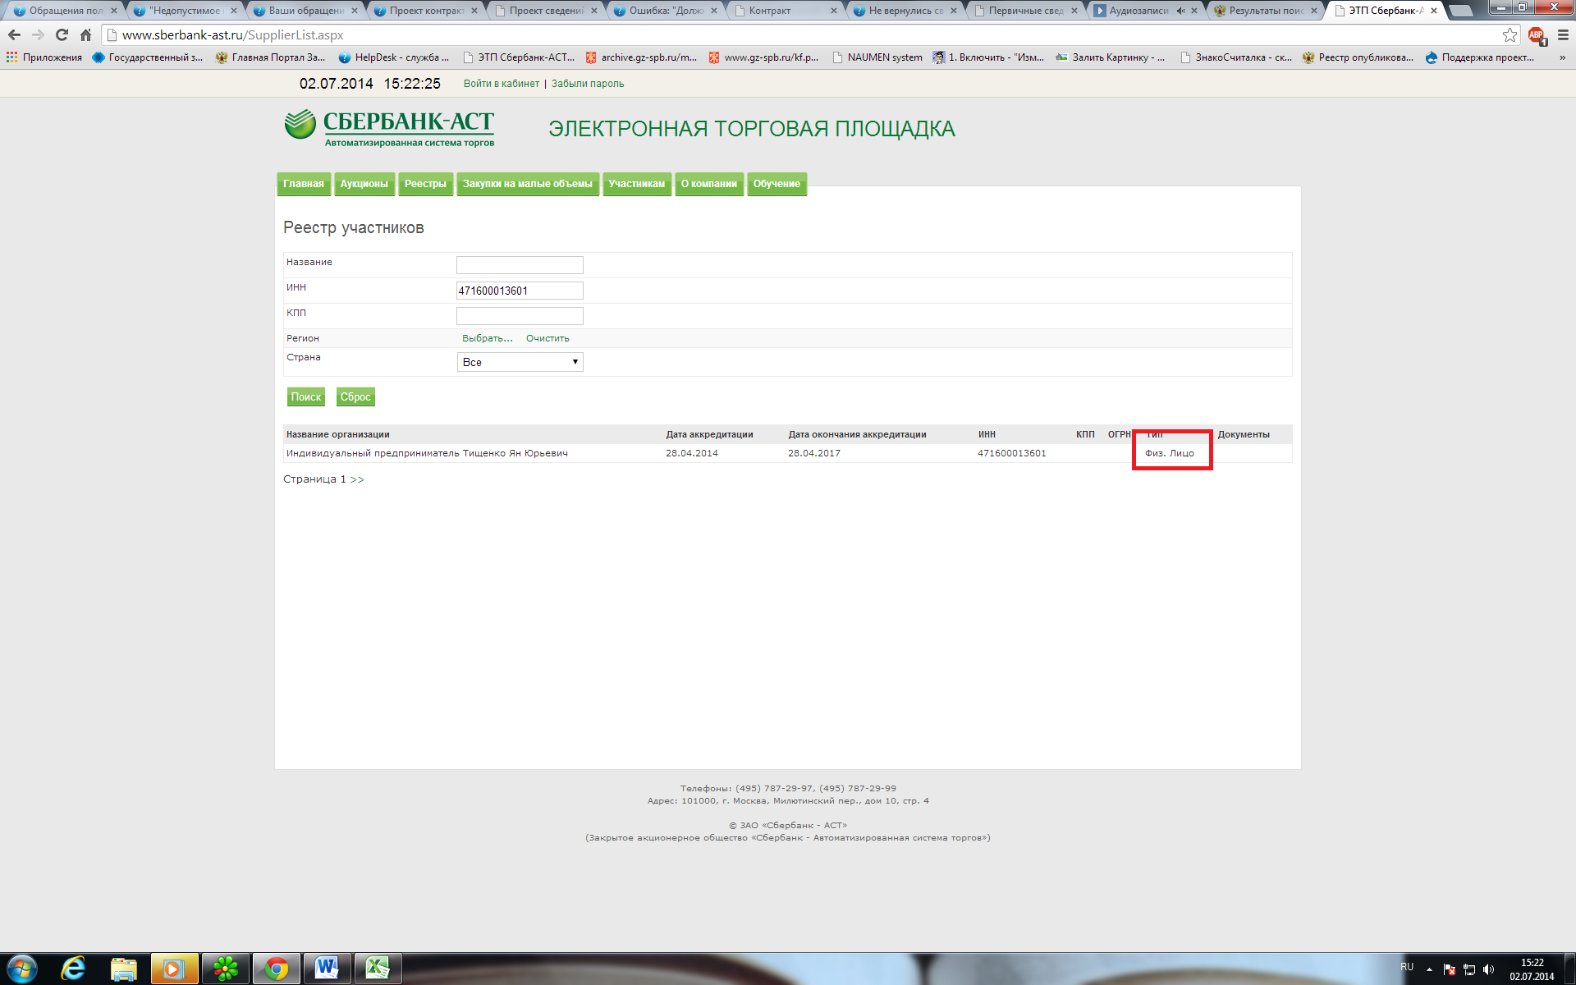Open the media player taskbar icon
The height and width of the screenshot is (985, 1576).
174,969
